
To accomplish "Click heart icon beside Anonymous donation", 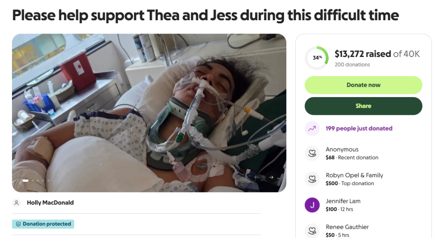I will click(312, 153).
